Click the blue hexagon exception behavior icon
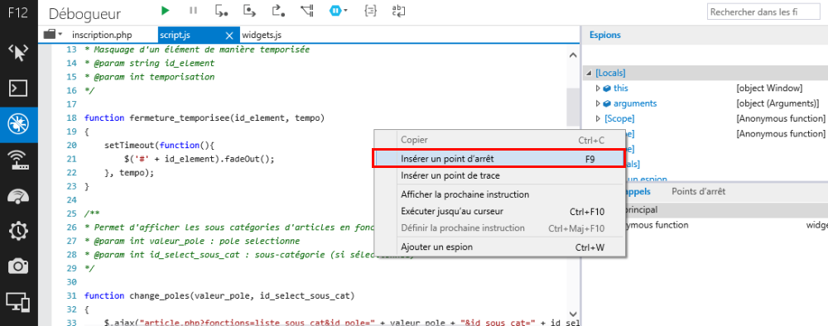 [x=335, y=11]
